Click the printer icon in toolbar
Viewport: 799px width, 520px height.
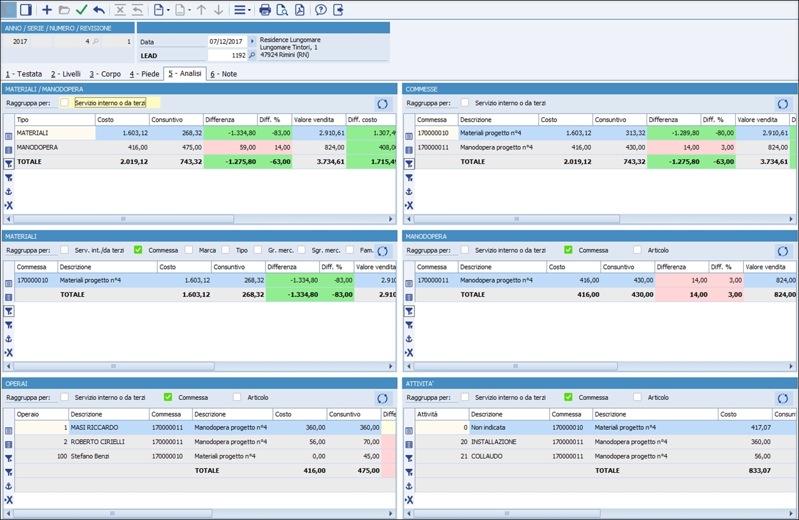[265, 10]
